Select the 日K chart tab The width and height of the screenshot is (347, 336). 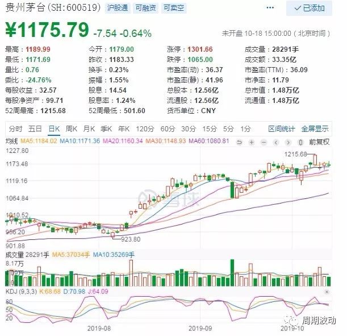point(54,128)
